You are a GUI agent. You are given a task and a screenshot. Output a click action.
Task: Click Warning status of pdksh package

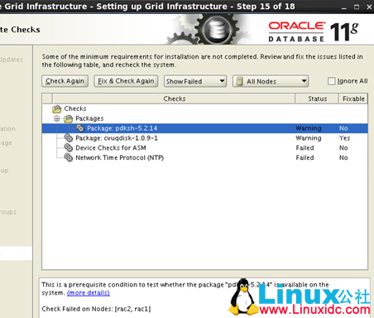[309, 128]
